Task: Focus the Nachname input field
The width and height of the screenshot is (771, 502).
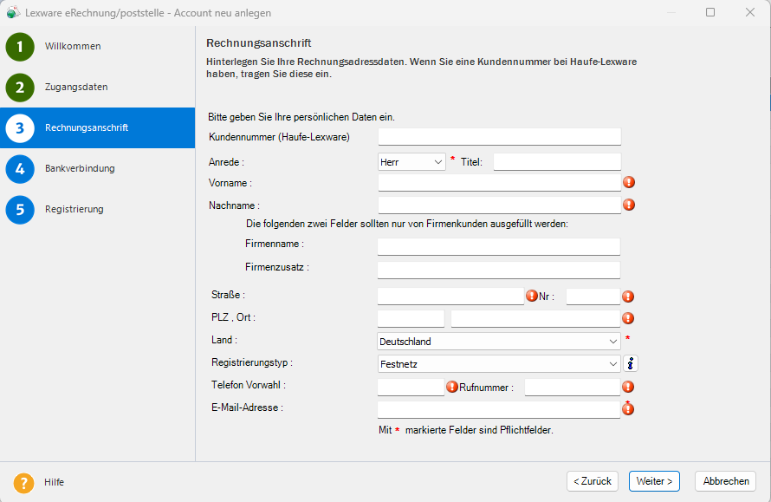Action: (x=500, y=205)
